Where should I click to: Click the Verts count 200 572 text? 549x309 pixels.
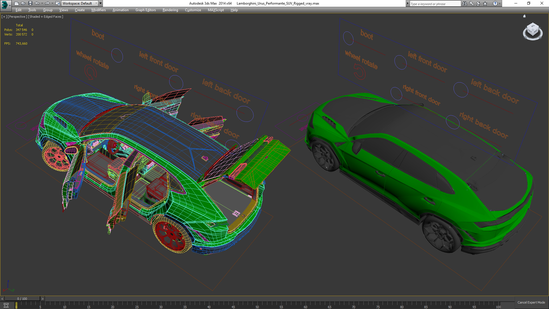21,34
